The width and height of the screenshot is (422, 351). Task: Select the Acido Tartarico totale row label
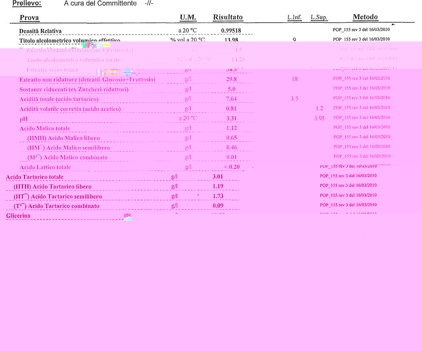coord(34,177)
